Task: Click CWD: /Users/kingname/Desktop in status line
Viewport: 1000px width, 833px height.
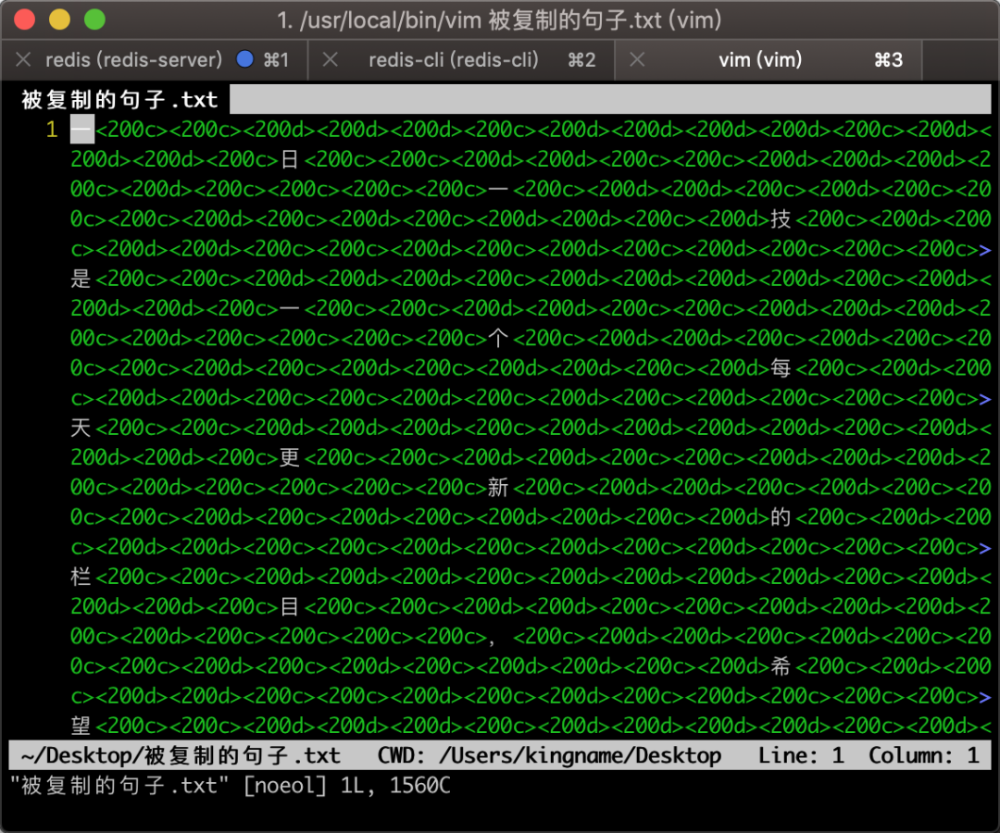Action: click(549, 756)
